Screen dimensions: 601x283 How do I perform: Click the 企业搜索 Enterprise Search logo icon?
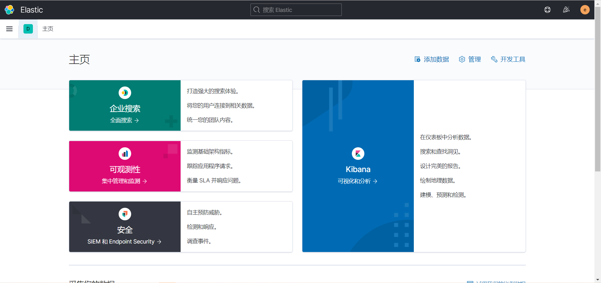[125, 93]
